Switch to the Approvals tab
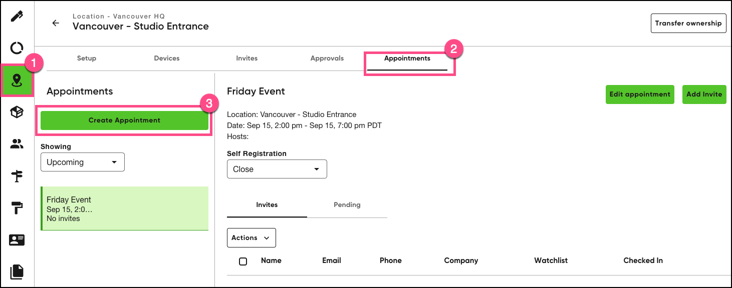 tap(327, 58)
